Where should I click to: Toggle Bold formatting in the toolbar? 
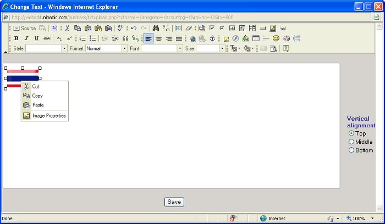tap(16, 38)
